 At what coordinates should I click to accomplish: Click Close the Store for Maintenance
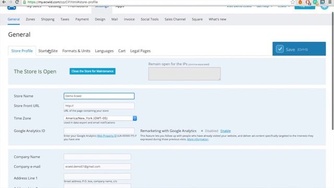[92, 71]
